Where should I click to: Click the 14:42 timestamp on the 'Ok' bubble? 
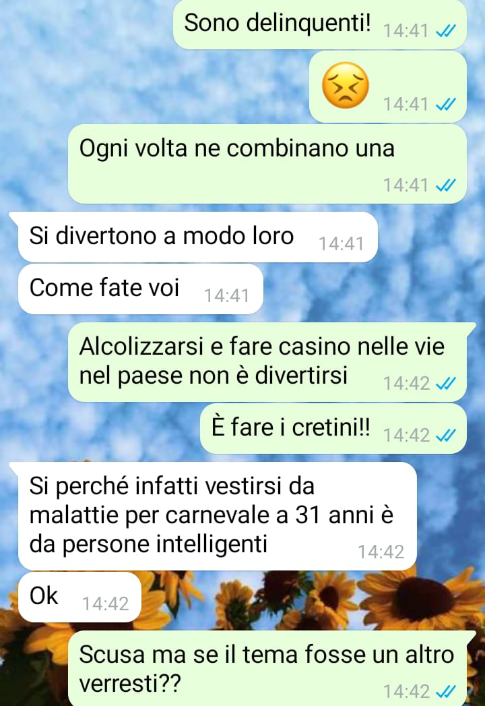[106, 604]
